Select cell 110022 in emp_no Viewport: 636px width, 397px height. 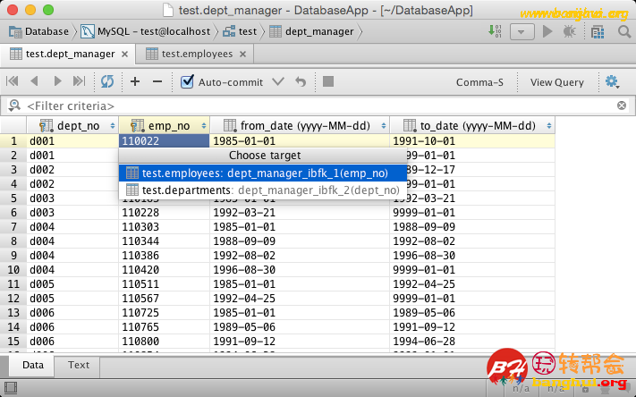(x=164, y=140)
